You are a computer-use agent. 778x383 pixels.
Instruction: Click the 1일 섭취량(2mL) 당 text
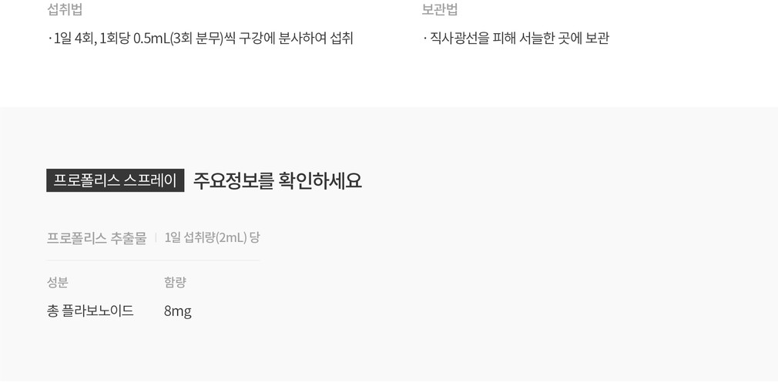pyautogui.click(x=212, y=238)
